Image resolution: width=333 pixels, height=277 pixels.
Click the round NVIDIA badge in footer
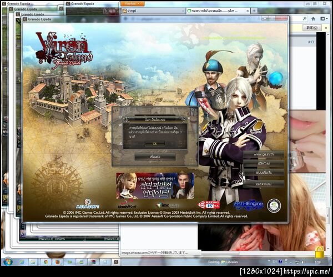tap(274, 205)
